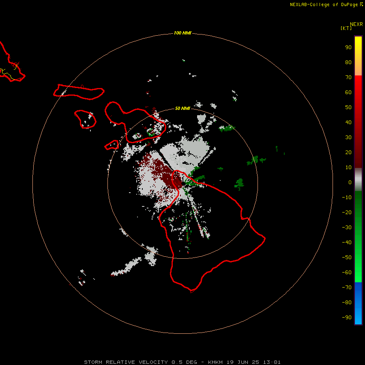Viewport: 365px width, 365px height.
Task: Click the -80 value on velocity scale
Action: point(347,303)
